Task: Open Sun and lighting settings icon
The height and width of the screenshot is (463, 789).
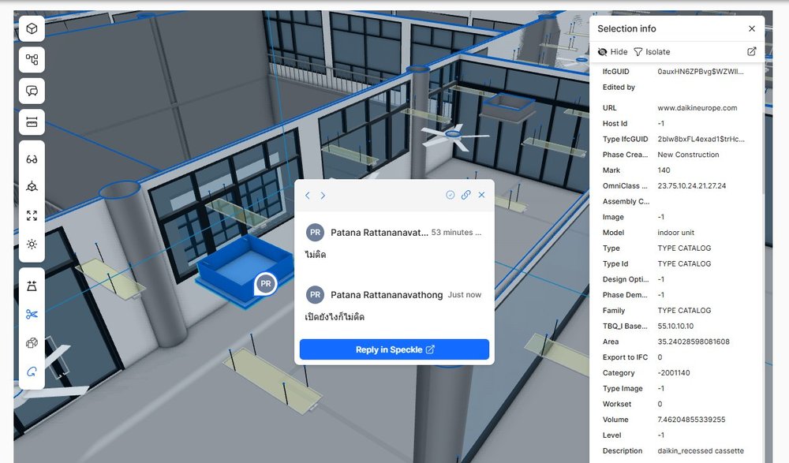Action: point(32,244)
